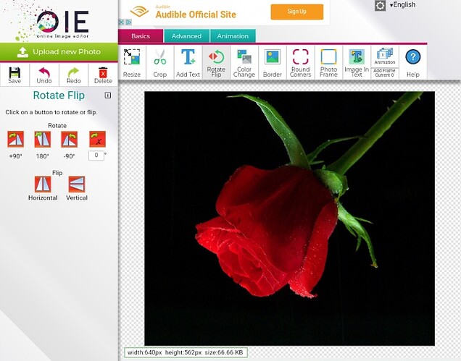Select the Resize tool

pyautogui.click(x=132, y=62)
